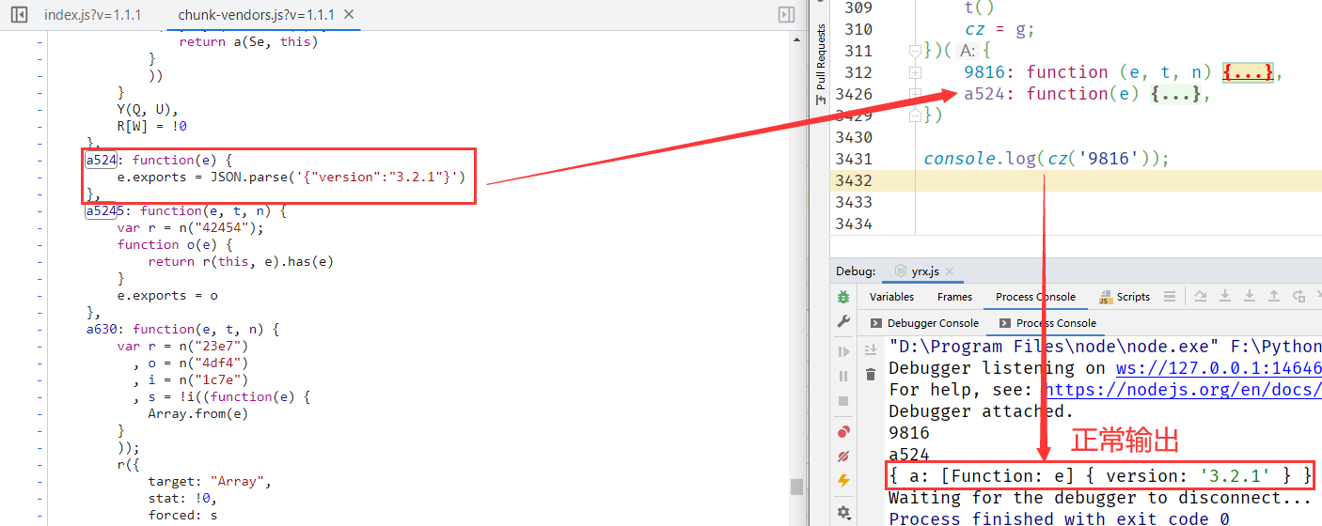Click the View Breakpoints red dots icon
1322x526 pixels.
843,432
